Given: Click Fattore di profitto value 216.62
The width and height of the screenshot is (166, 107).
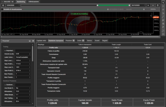Looking at the screenshot, I should point(85,51).
